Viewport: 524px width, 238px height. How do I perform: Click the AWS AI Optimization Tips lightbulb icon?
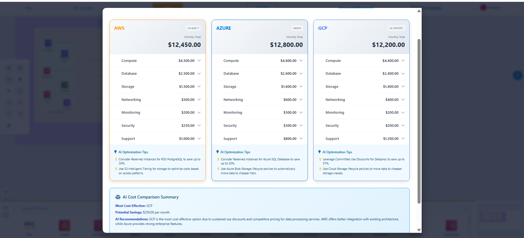pyautogui.click(x=115, y=152)
